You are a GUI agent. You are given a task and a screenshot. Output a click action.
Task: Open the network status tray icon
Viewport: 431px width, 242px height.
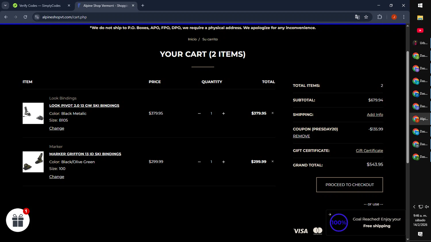point(421,207)
